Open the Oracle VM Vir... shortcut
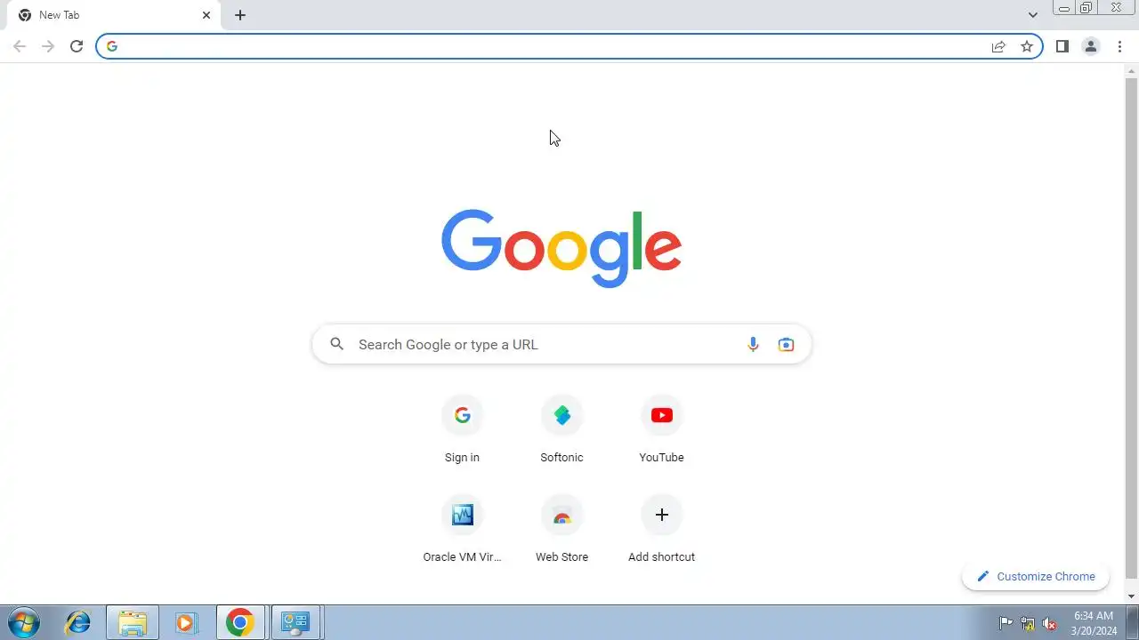 point(462,529)
